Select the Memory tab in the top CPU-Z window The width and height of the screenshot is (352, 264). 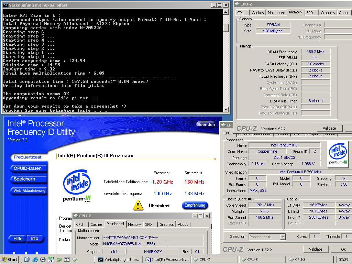pyautogui.click(x=296, y=12)
